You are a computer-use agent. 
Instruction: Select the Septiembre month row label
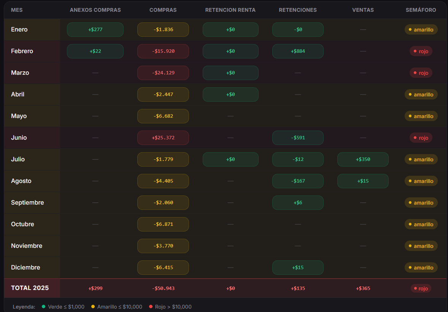(27, 203)
